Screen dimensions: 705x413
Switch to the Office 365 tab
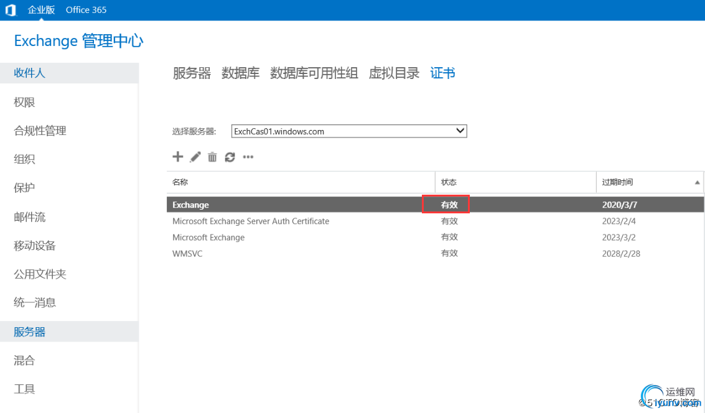point(86,10)
